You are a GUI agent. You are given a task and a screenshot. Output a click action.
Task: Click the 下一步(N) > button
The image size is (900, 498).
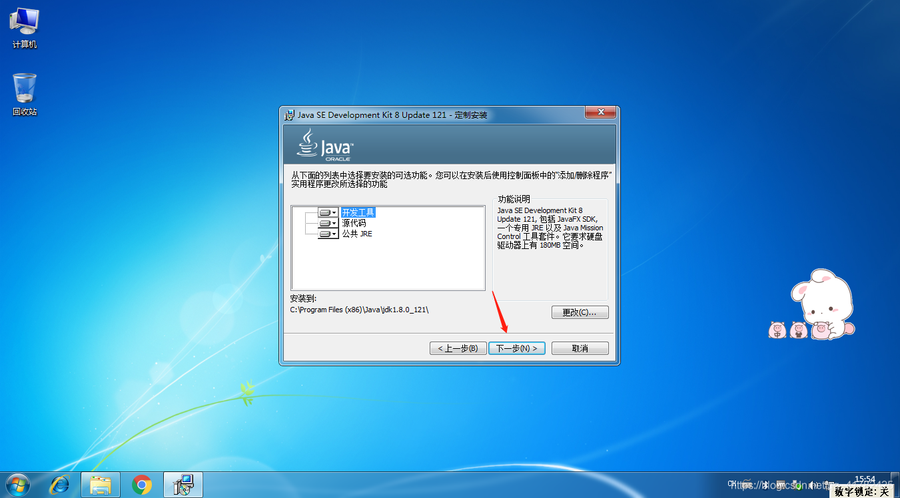click(x=517, y=348)
